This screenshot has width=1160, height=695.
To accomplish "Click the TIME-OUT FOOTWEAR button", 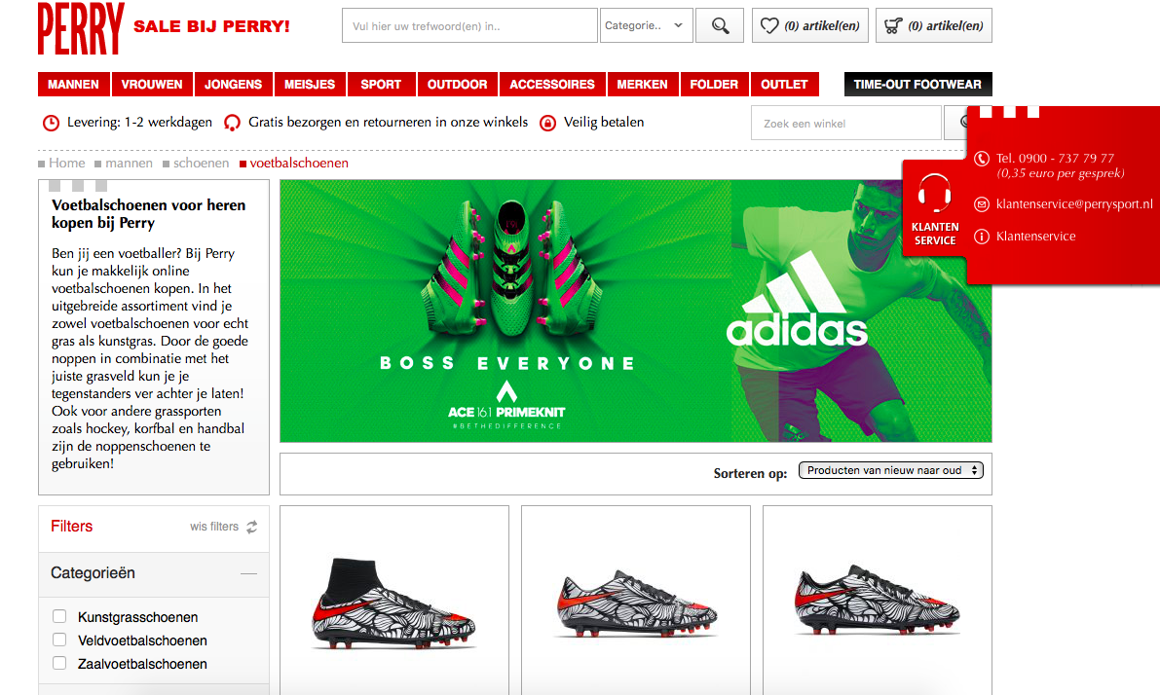I will [x=917, y=85].
